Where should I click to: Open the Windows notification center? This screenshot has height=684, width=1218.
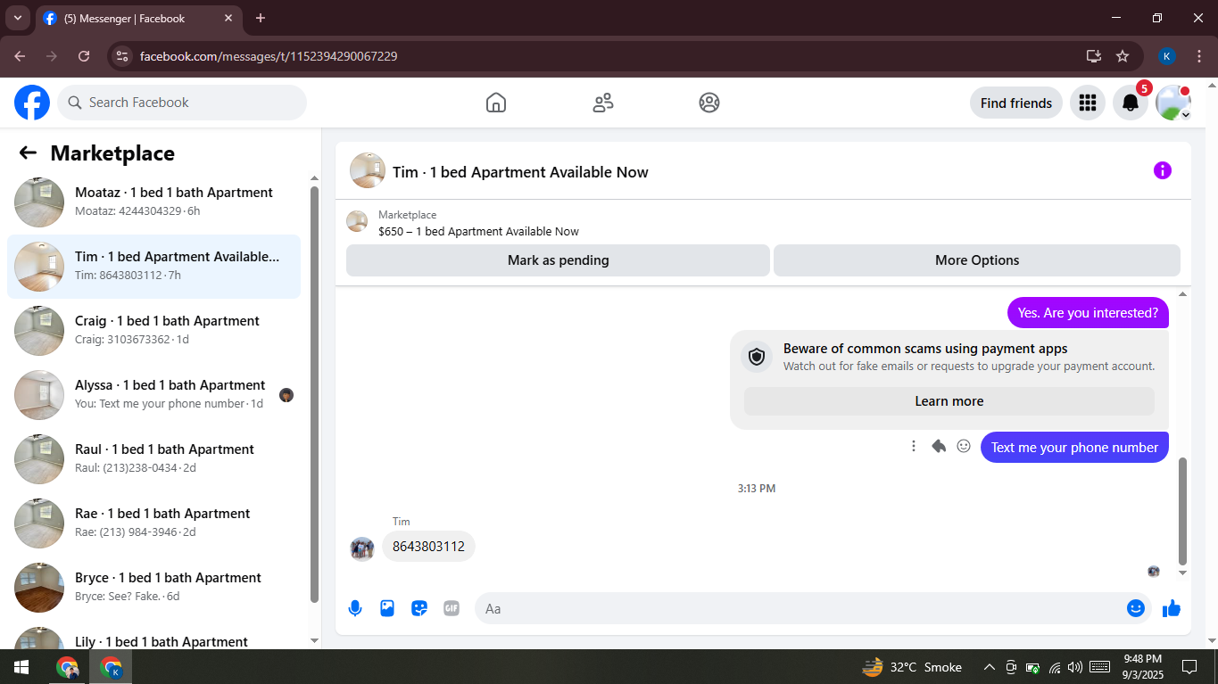tap(1189, 667)
